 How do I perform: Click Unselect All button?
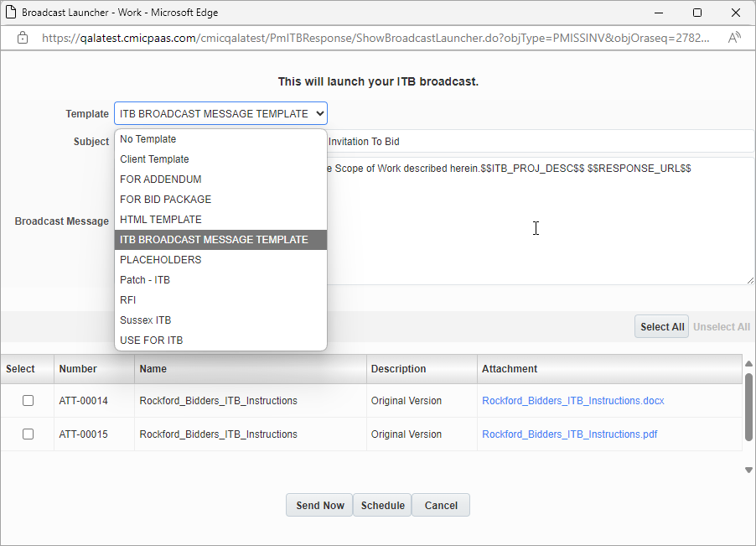pyautogui.click(x=722, y=326)
